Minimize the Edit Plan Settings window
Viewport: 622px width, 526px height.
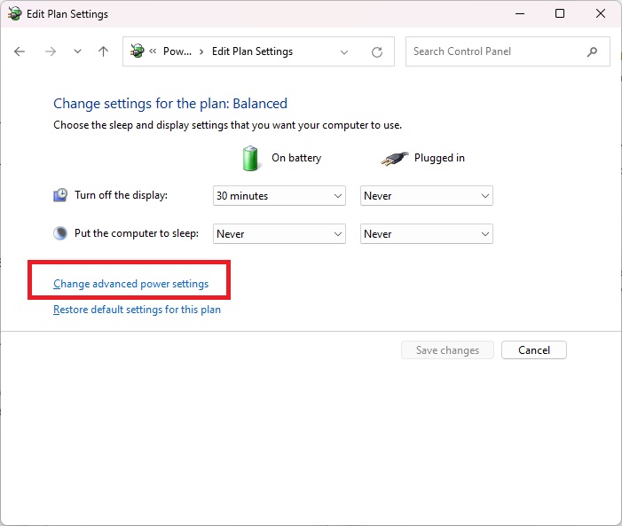pyautogui.click(x=520, y=13)
